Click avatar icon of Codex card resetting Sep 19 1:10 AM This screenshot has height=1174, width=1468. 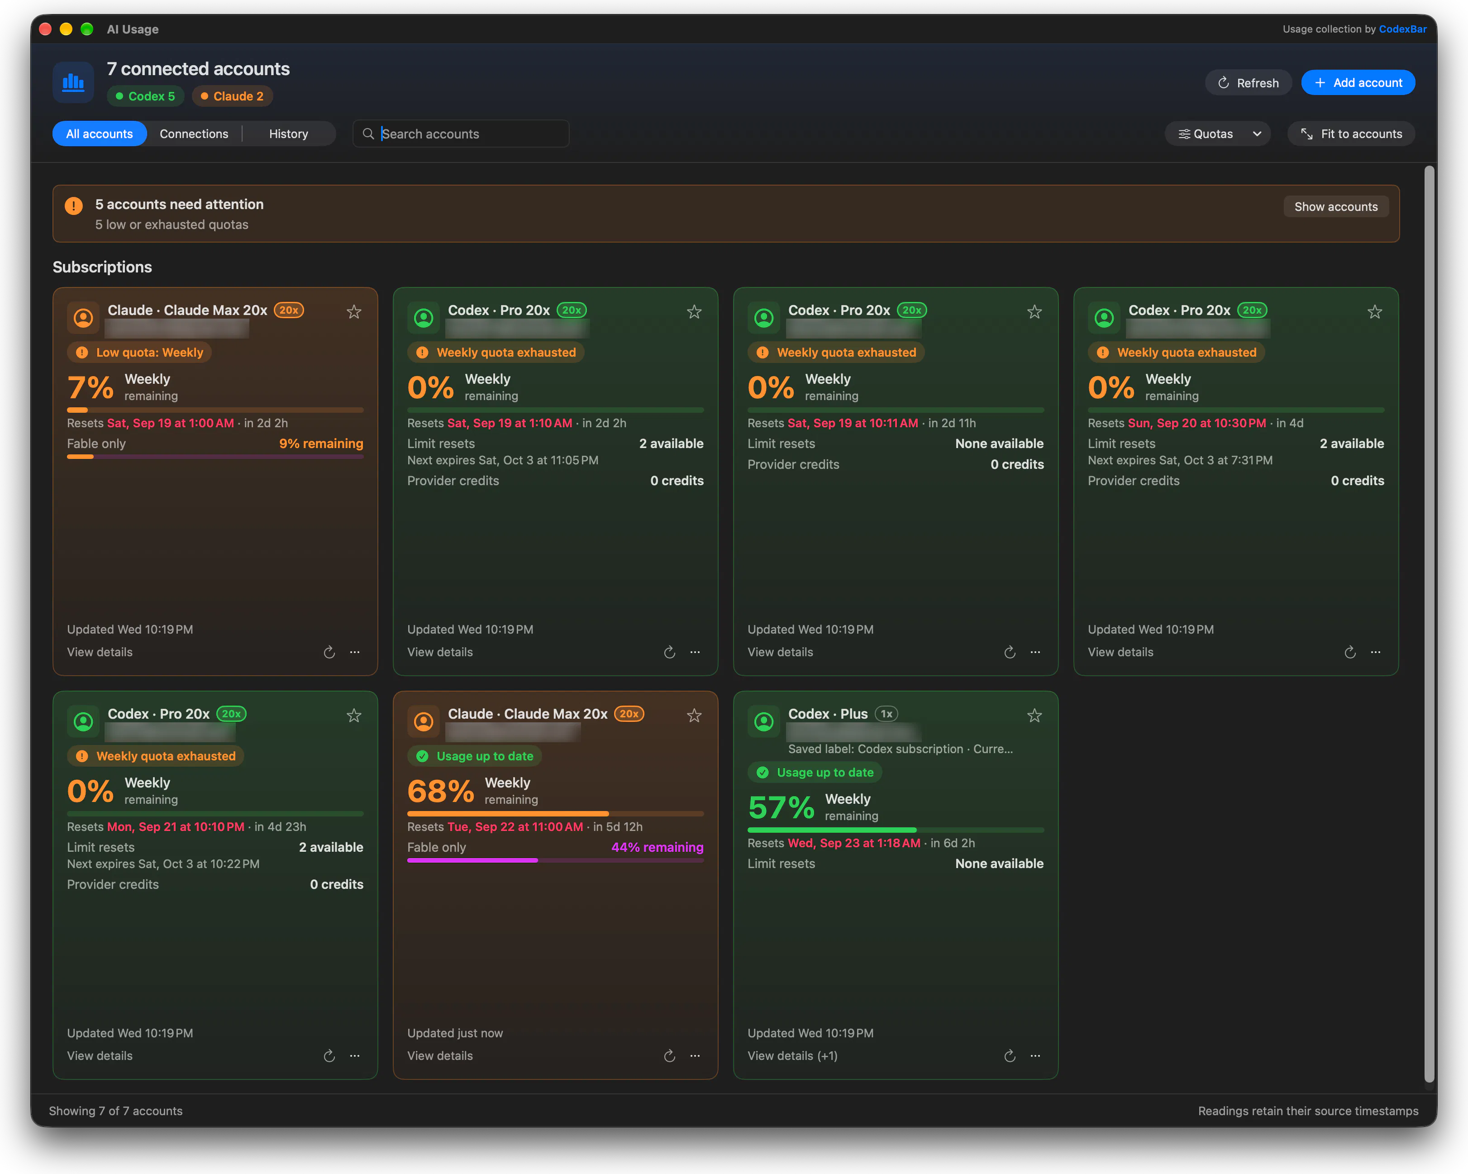point(424,317)
